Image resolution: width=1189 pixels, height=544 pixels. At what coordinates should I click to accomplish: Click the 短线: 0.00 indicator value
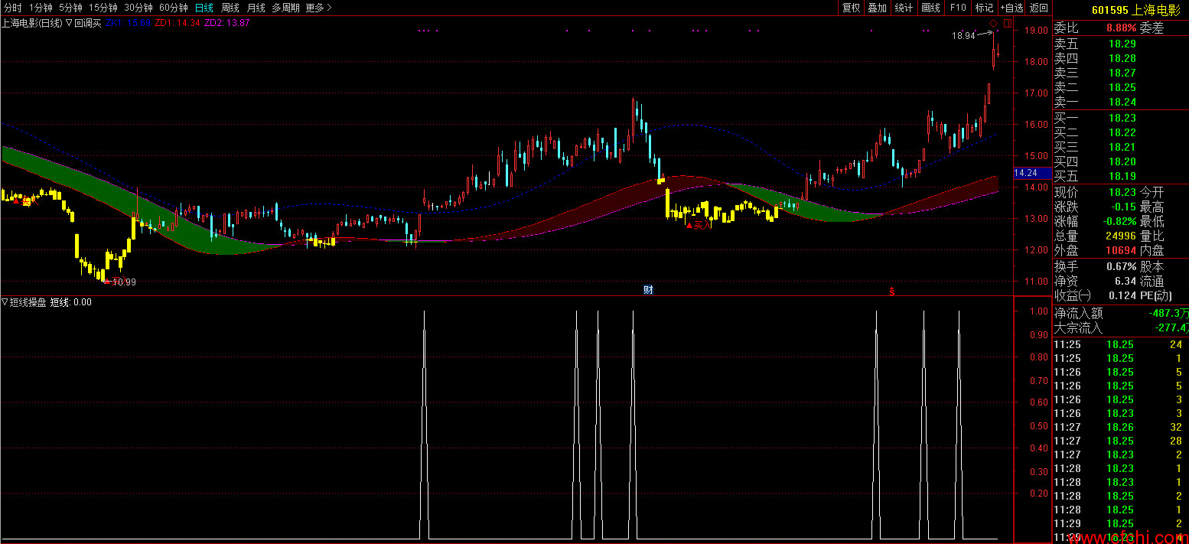(71, 302)
